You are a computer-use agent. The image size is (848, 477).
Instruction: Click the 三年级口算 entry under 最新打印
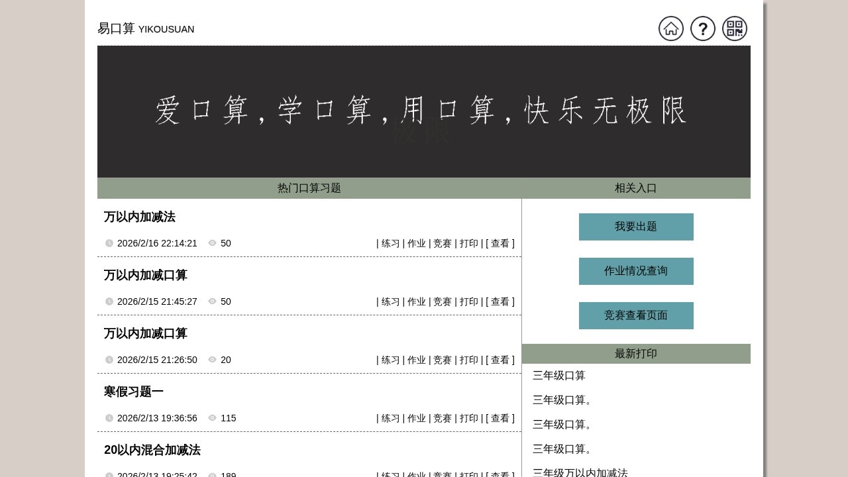559,376
